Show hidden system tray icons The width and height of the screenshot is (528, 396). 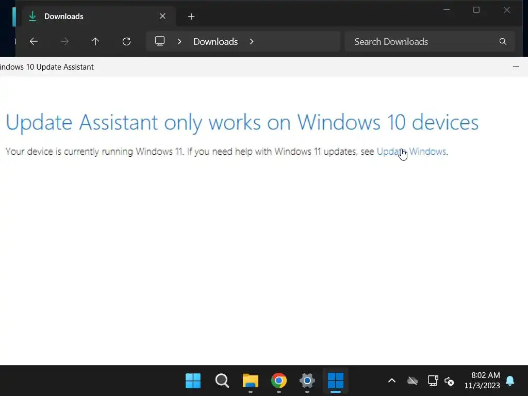click(392, 381)
